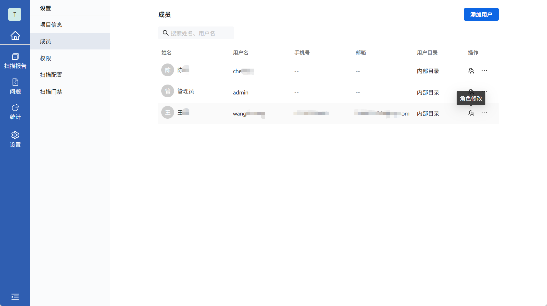This screenshot has height=306, width=547.
Task: Click role modify icon for user 王
Action: pyautogui.click(x=471, y=113)
